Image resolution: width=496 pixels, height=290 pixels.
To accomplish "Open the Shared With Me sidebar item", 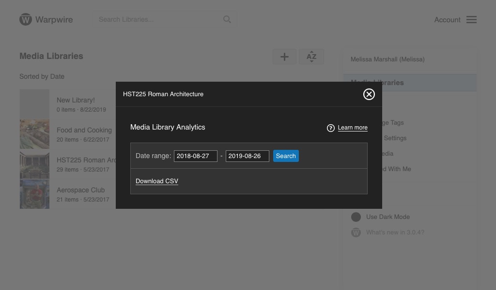I will pos(397,169).
